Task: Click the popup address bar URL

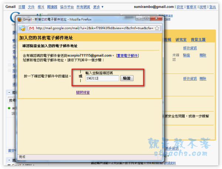Action: 94,28
